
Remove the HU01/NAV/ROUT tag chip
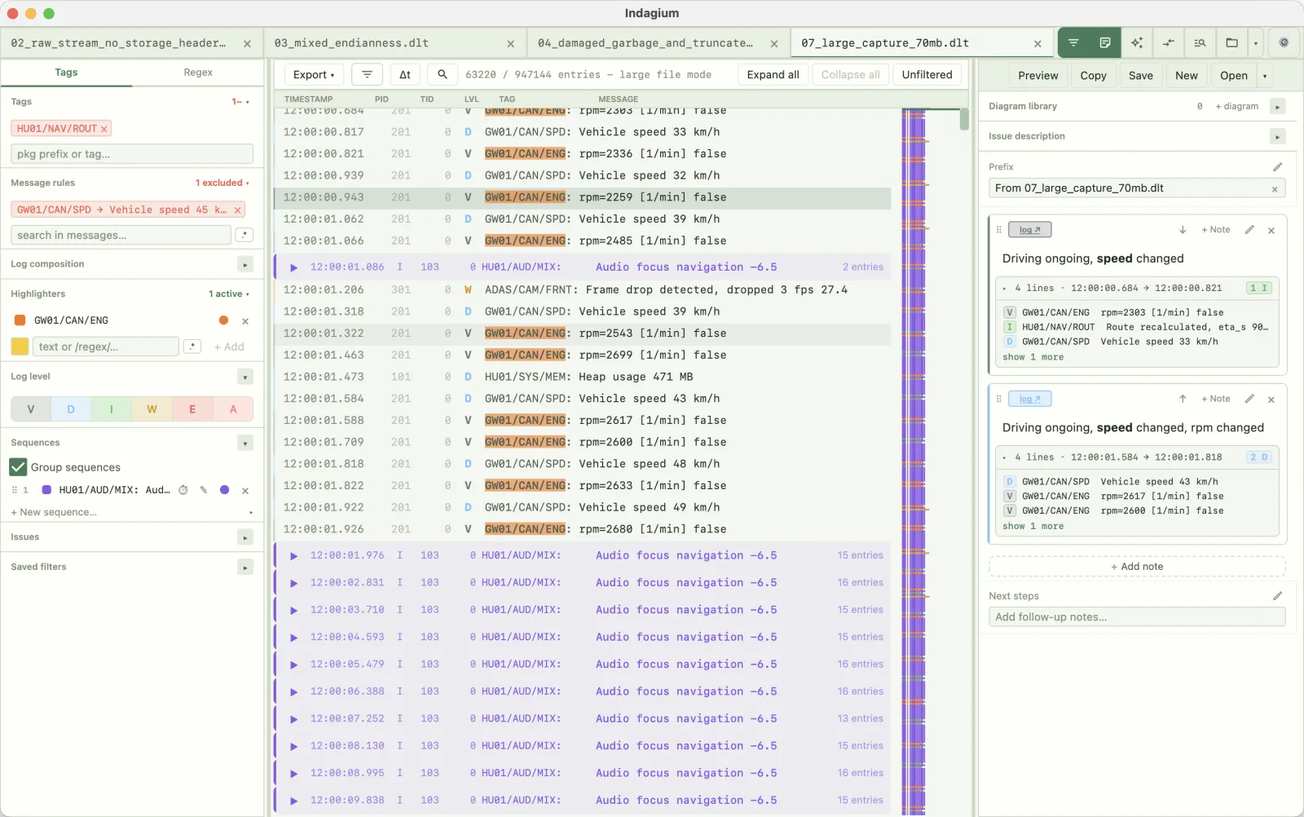pos(104,129)
